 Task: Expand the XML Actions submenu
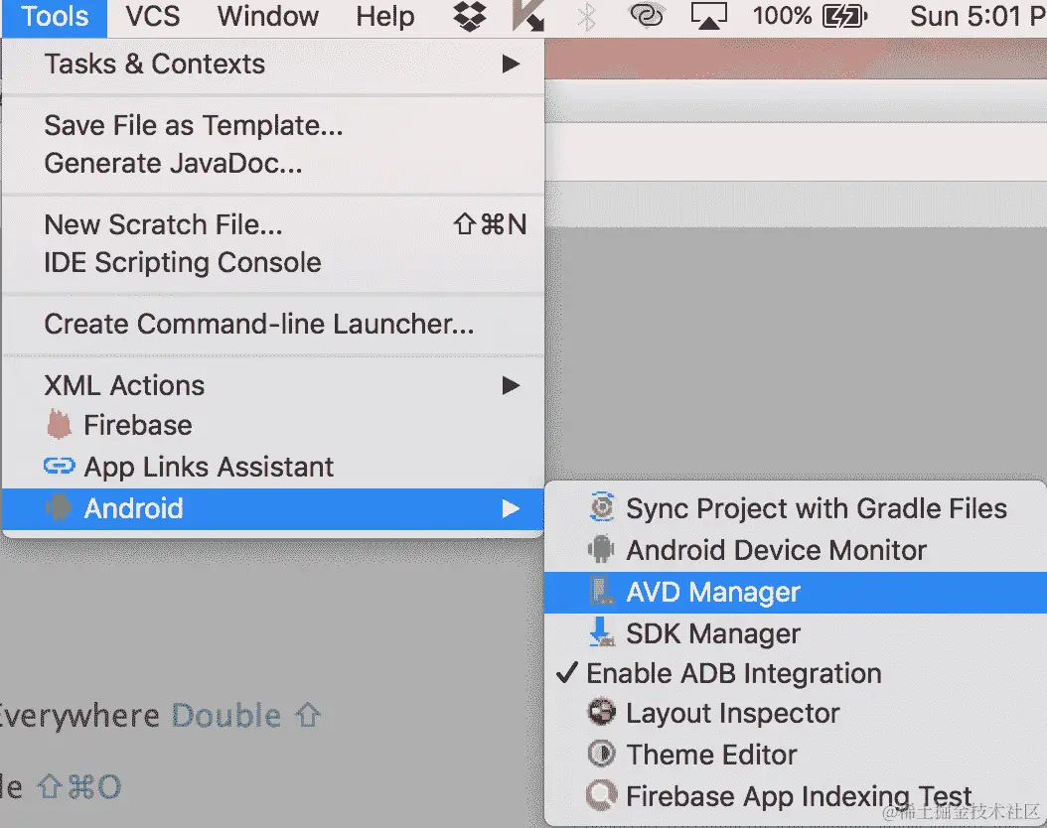pos(273,385)
